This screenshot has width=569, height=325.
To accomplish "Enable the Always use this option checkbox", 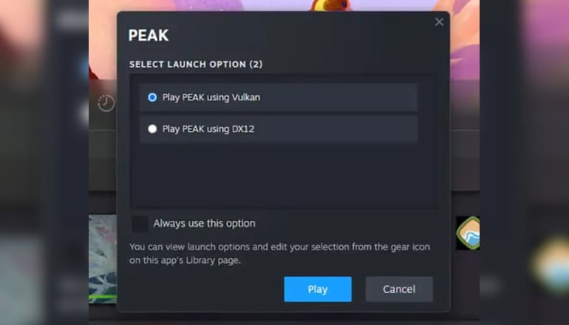I will (140, 223).
